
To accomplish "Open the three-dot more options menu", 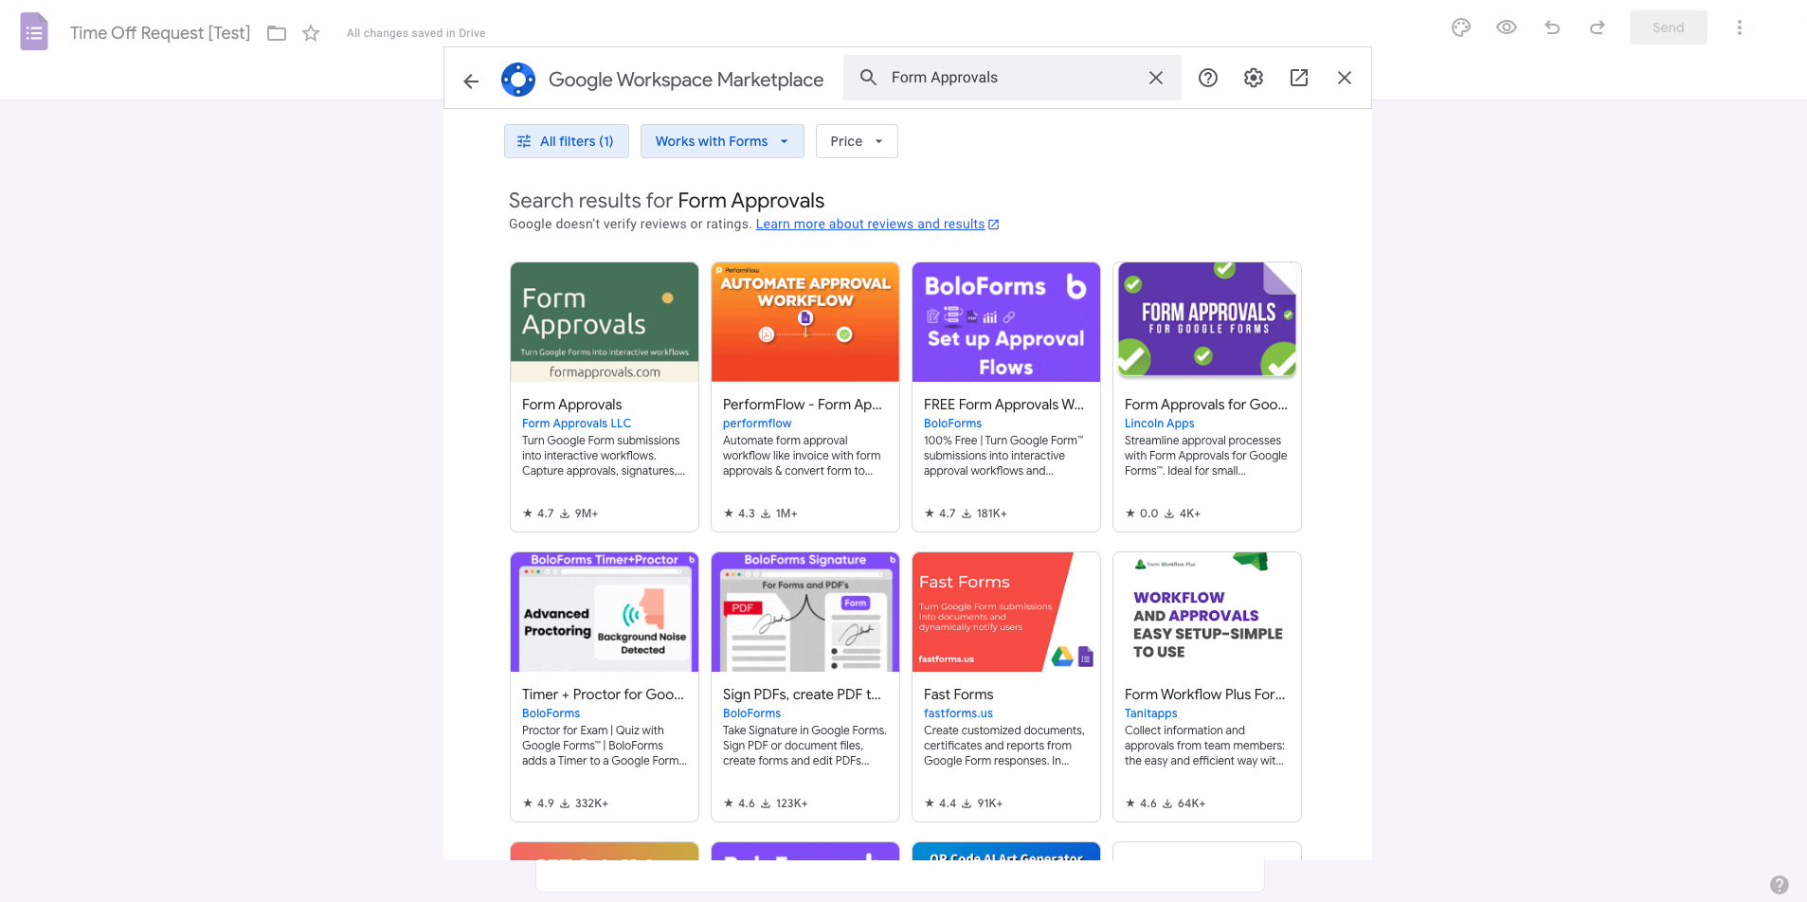I will [1739, 27].
